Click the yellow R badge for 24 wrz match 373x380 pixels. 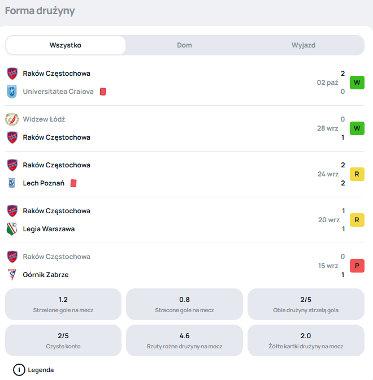357,174
